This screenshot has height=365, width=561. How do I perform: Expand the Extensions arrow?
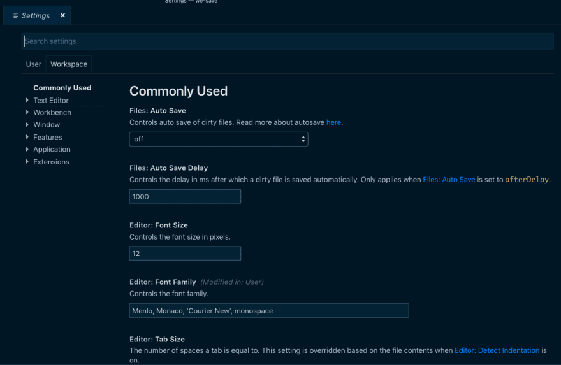click(x=27, y=162)
